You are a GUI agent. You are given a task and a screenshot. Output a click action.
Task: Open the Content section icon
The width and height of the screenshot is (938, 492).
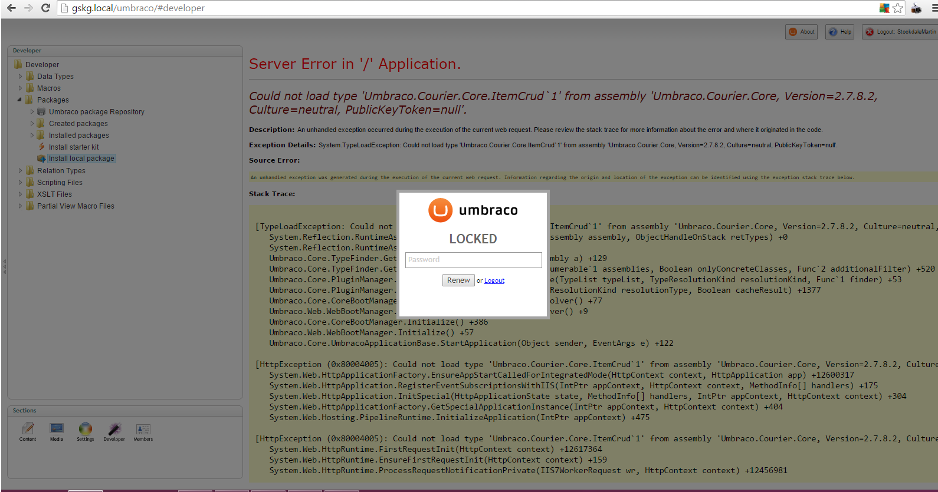click(x=28, y=432)
